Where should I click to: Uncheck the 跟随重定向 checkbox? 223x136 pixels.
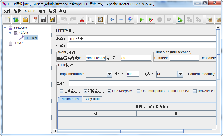[x=85, y=91]
